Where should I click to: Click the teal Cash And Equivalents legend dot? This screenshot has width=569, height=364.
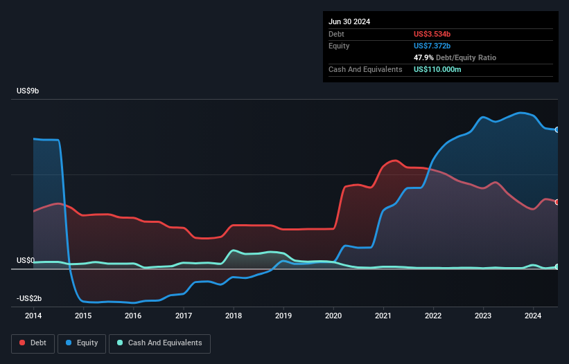[120, 343]
